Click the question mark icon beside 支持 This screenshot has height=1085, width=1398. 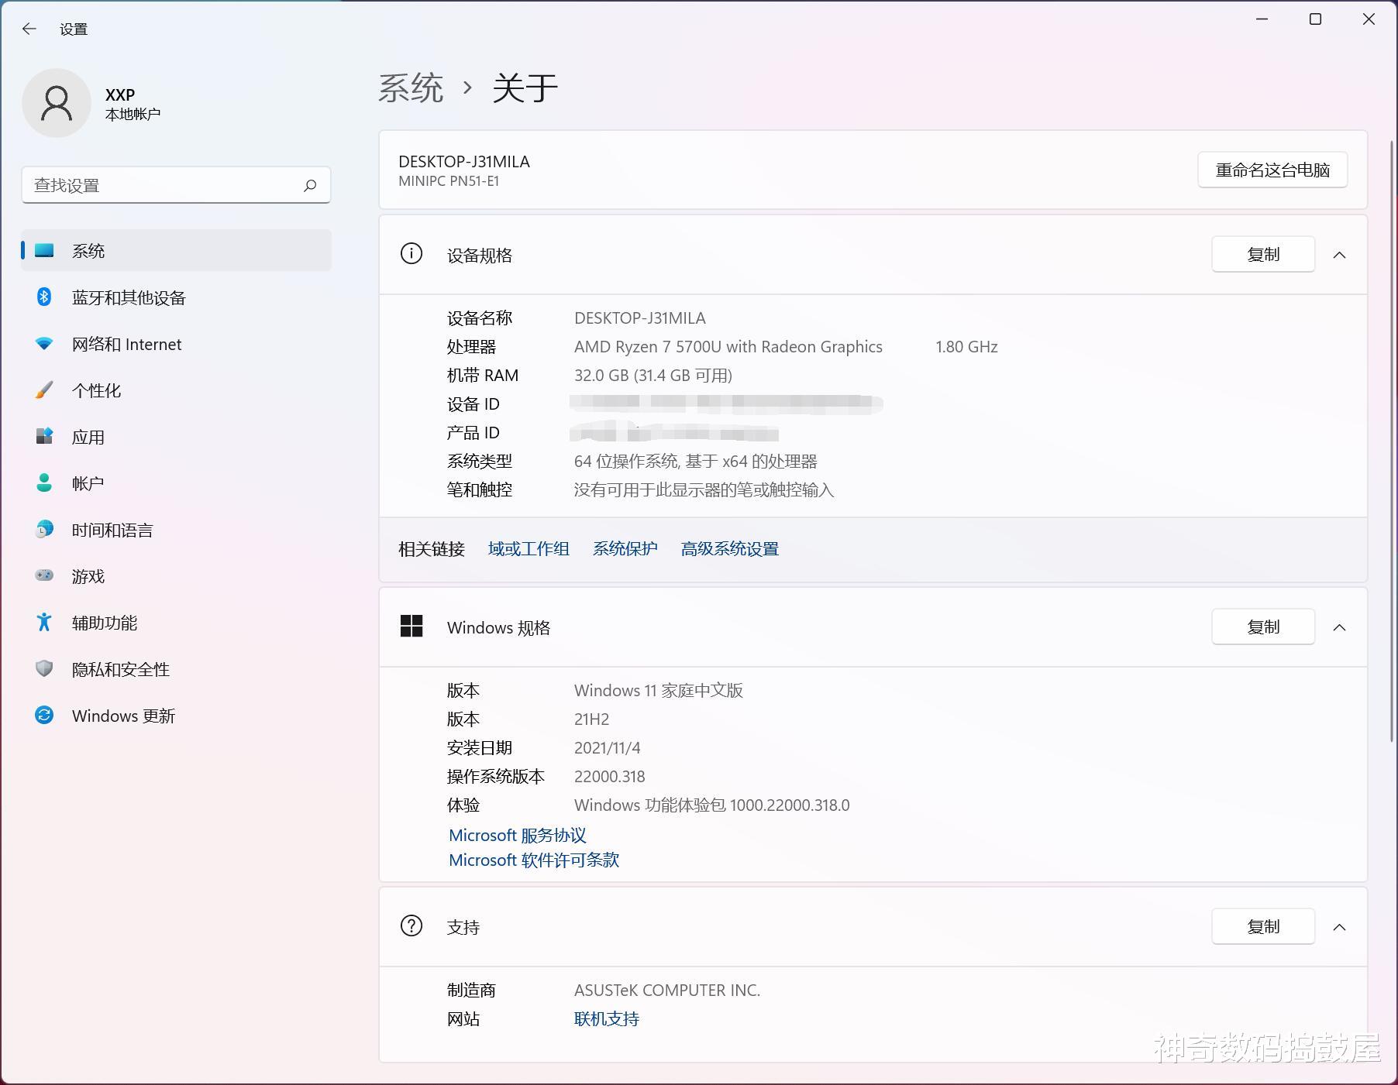coord(411,925)
